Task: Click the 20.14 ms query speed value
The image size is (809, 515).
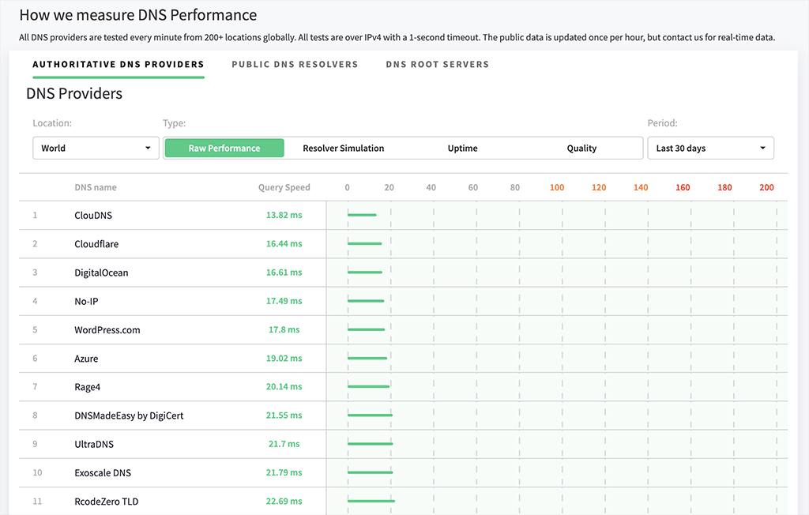Action: tap(284, 386)
